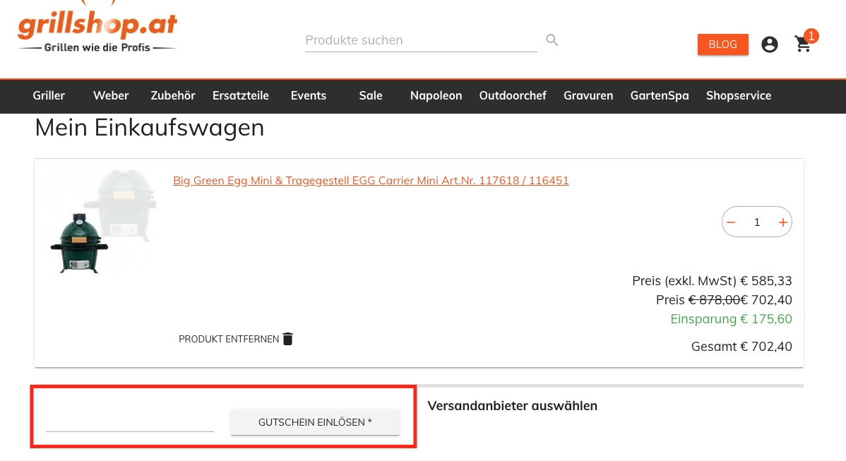Click the voucher code input field
Screen dimensions: 846x461
click(x=130, y=422)
